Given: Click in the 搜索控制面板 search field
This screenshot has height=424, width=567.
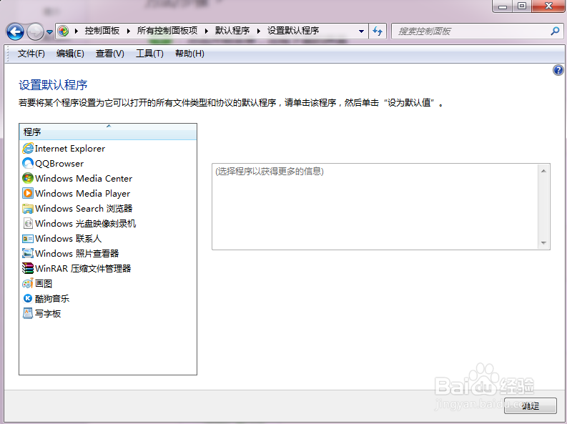Looking at the screenshot, I should pyautogui.click(x=470, y=31).
